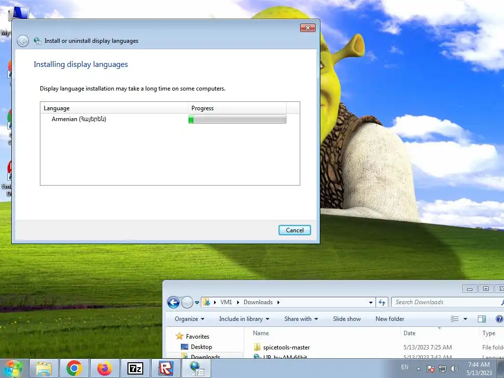The image size is (504, 378).
Task: Click the Favorites star icon
Action: tap(179, 336)
